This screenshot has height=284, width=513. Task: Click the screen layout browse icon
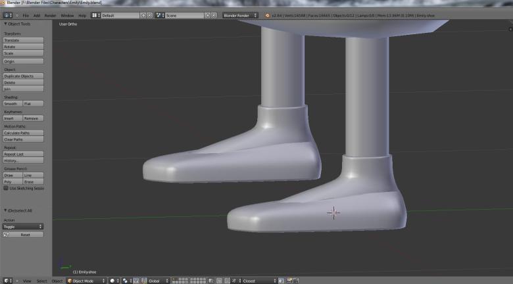pos(96,15)
